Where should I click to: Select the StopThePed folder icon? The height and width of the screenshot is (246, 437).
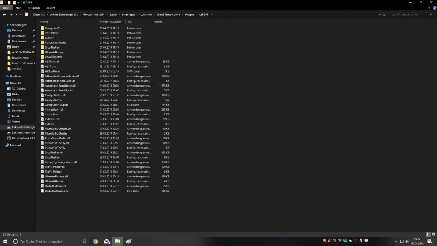(42, 47)
